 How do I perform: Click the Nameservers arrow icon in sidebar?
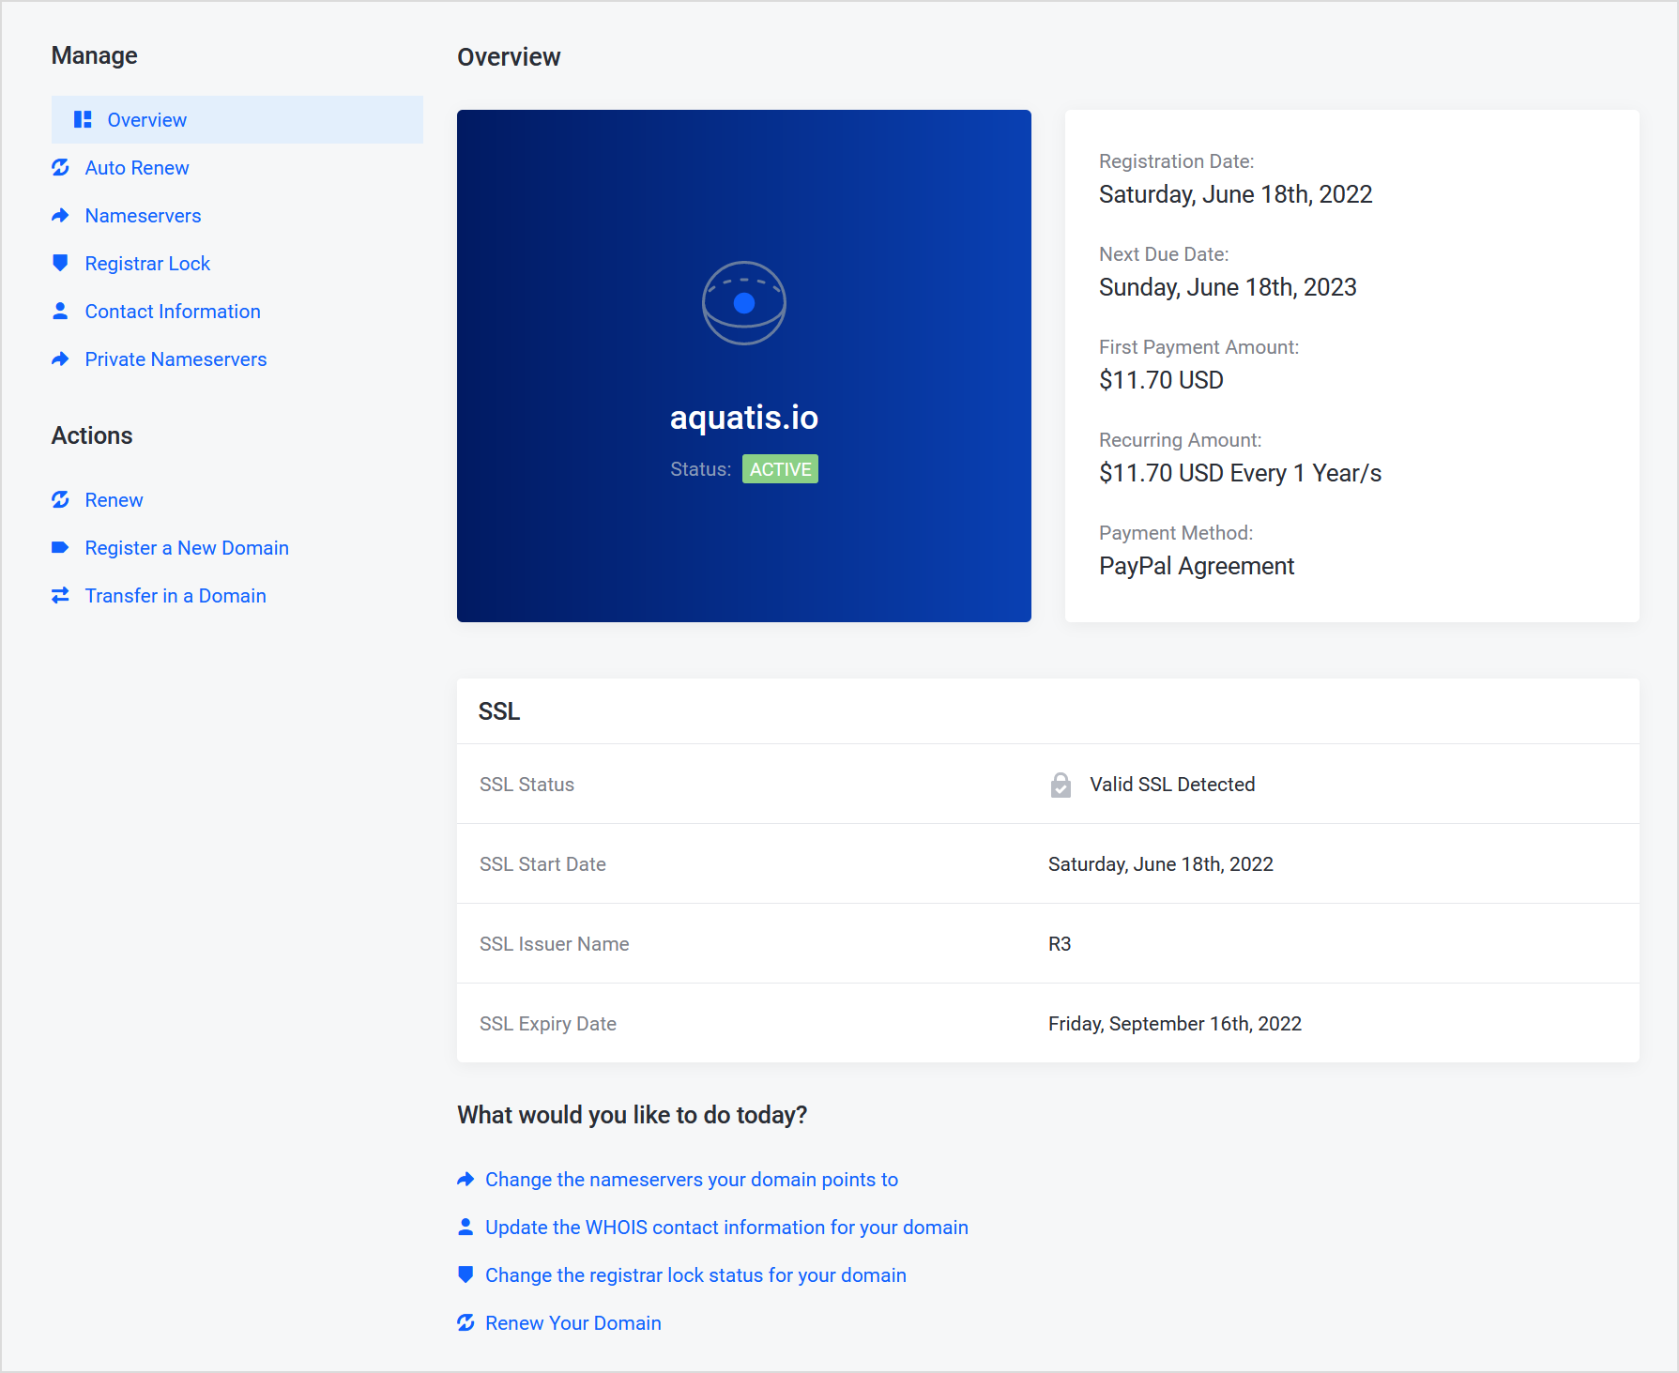(x=60, y=215)
